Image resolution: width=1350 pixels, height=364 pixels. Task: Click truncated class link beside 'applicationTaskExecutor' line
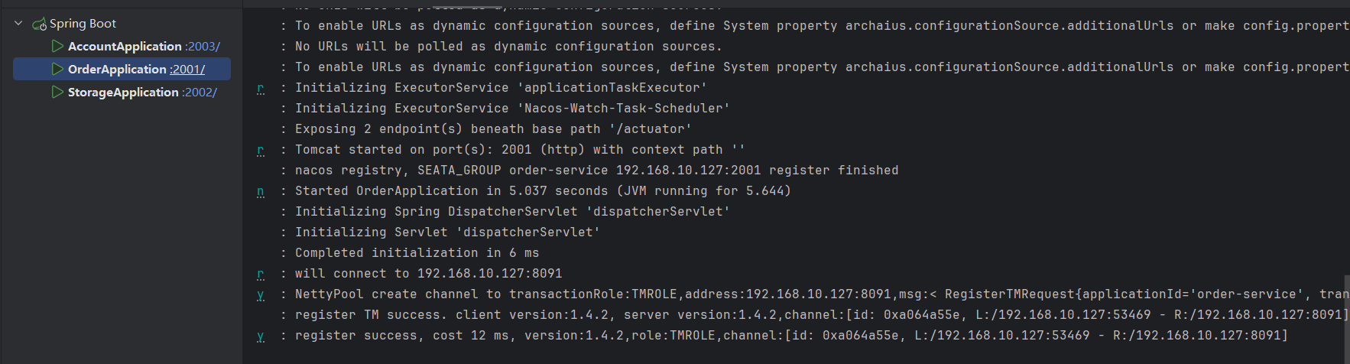[261, 88]
